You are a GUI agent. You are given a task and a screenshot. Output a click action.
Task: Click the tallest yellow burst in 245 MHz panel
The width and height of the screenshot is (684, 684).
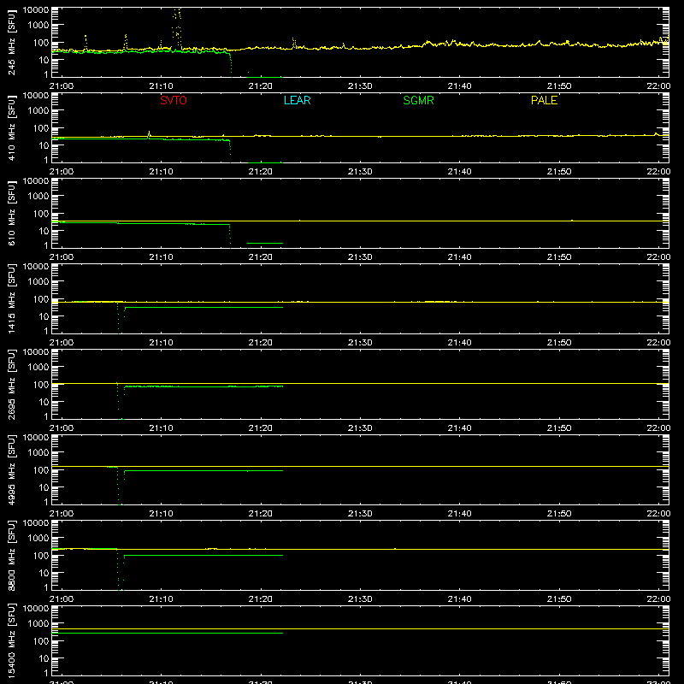177,27
